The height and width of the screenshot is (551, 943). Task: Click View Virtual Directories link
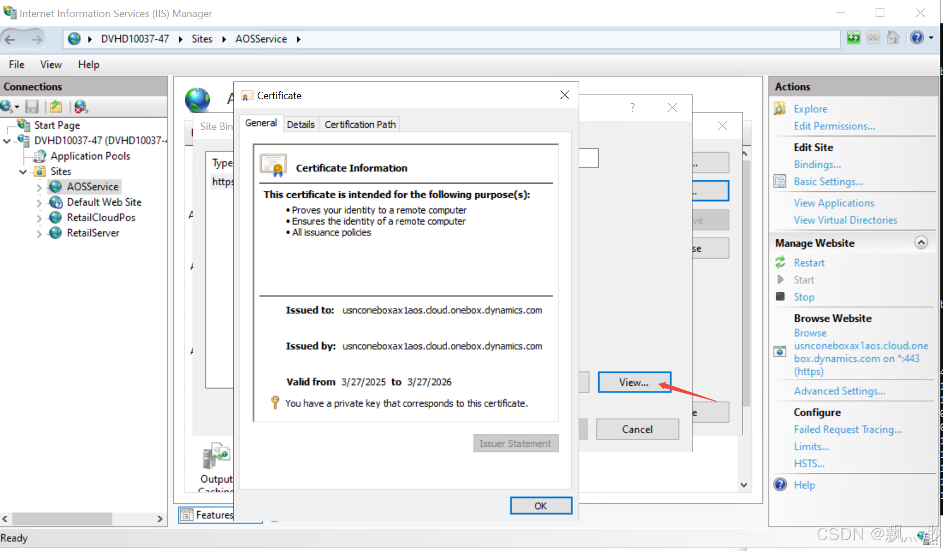coord(846,220)
